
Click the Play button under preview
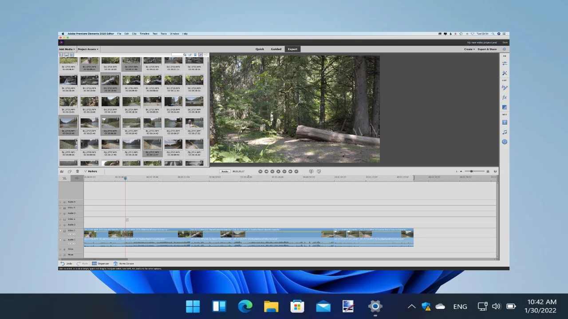click(278, 171)
